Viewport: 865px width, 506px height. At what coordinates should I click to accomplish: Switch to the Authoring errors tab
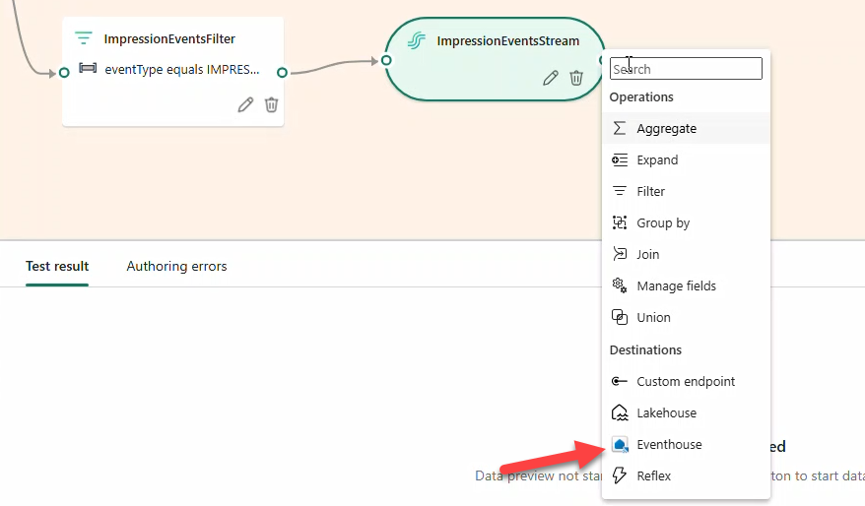pos(176,267)
